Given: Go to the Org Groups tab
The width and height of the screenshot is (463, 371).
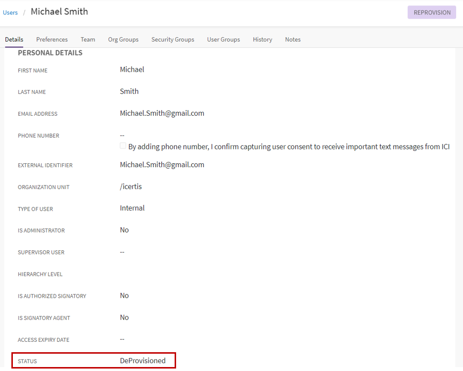Looking at the screenshot, I should click(123, 40).
